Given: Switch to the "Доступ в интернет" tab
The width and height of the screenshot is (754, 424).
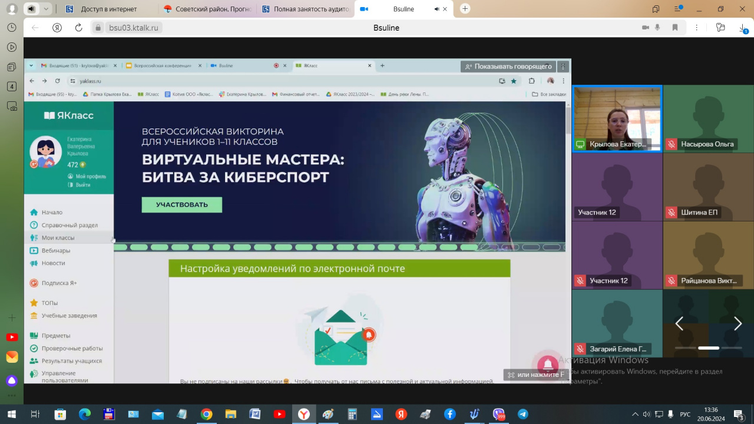Looking at the screenshot, I should [109, 9].
